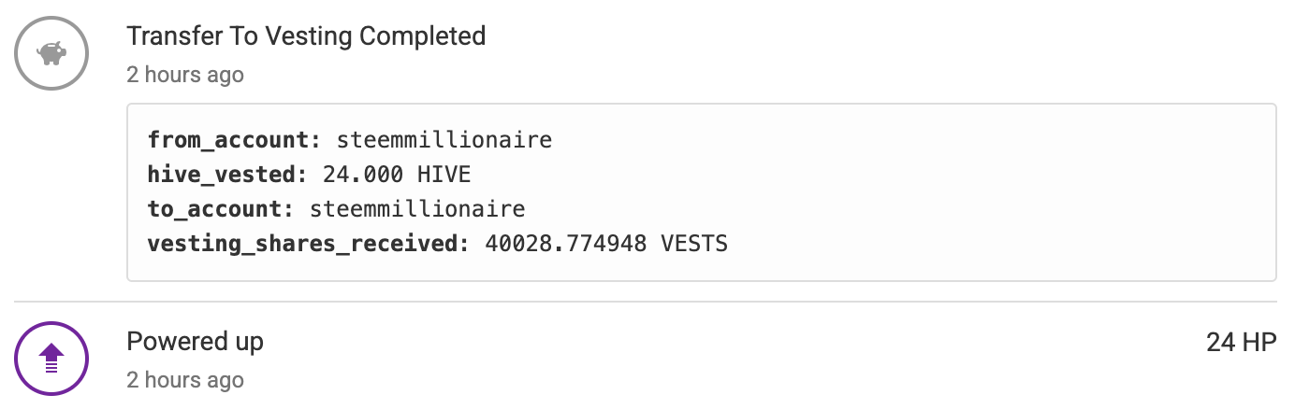Image resolution: width=1295 pixels, height=409 pixels.
Task: Click the piggy bank vesting icon
Action: click(x=51, y=53)
